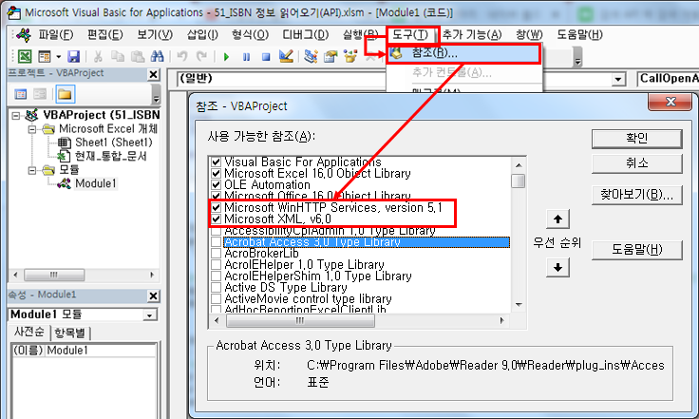
Task: Toggle Microsoft XML v6.0 checkbox
Action: (x=217, y=219)
